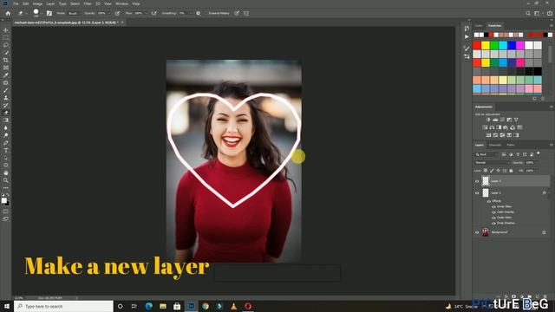Click the Windows taskbar search box
The image size is (555, 312).
(x=63, y=306)
